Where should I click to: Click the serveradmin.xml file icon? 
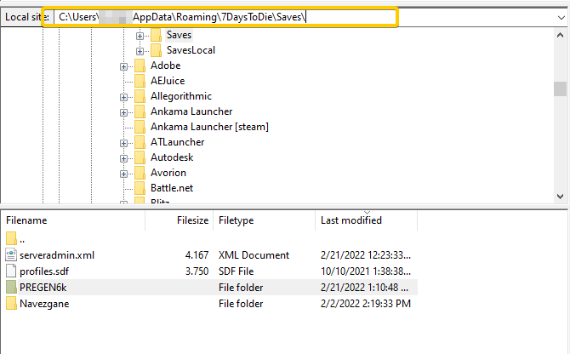click(x=11, y=254)
